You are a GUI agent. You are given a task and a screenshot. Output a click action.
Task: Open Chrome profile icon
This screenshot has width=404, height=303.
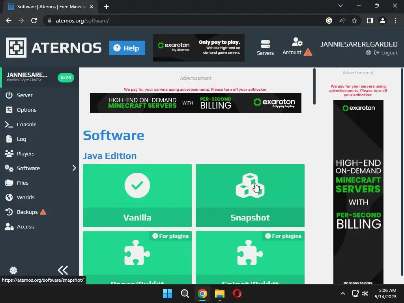tap(383, 21)
